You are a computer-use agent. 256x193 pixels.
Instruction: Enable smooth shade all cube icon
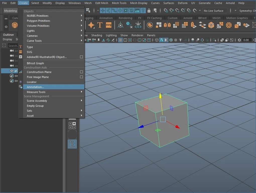point(161,40)
